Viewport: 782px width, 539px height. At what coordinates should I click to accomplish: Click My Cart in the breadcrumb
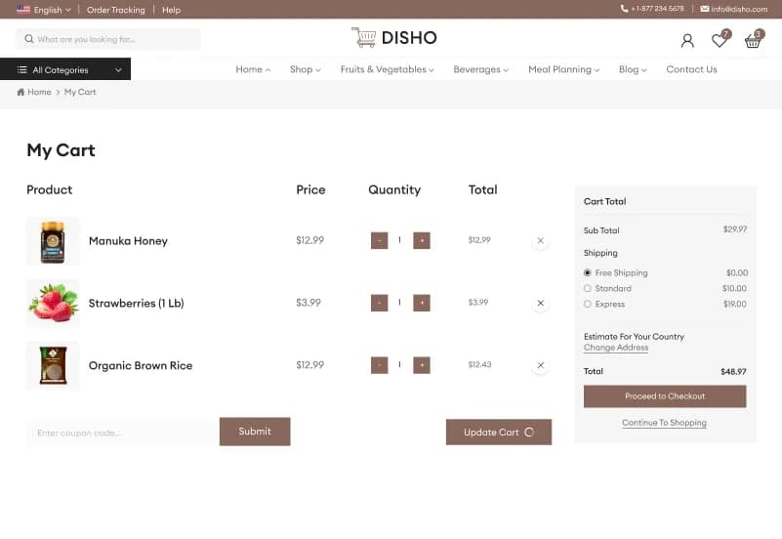tap(80, 92)
